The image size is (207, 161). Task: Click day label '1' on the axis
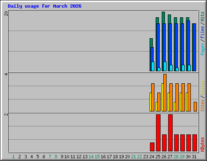tap(13, 157)
